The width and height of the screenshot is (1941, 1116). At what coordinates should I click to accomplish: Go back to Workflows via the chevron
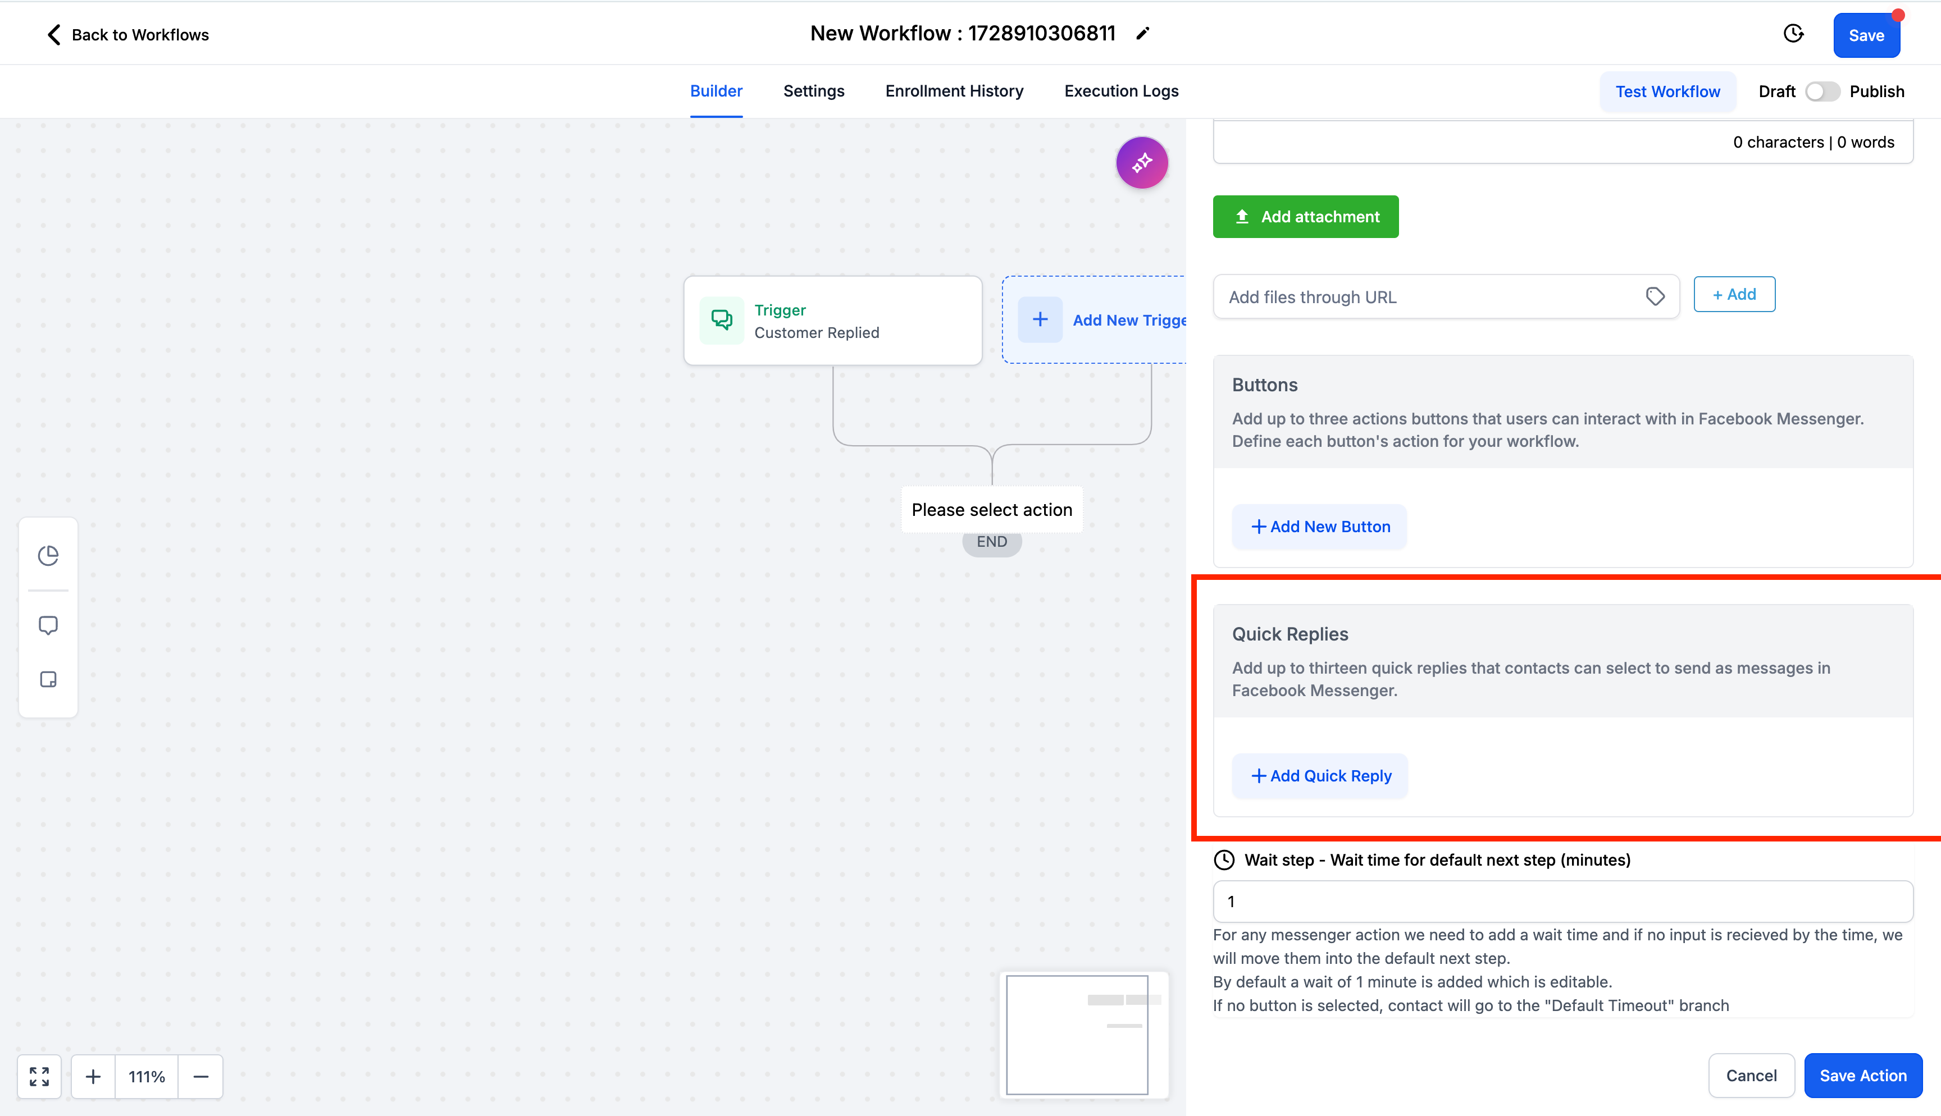pos(54,34)
